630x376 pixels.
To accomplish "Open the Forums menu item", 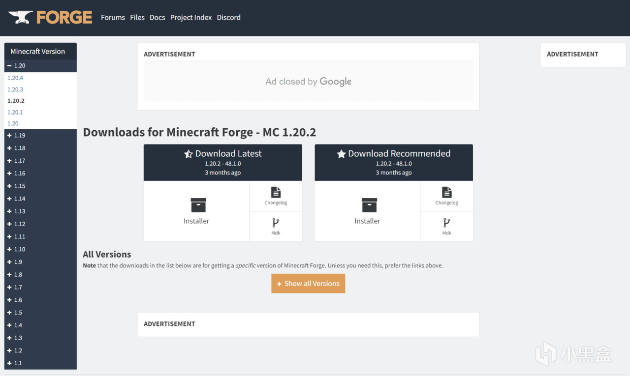I will [x=113, y=17].
